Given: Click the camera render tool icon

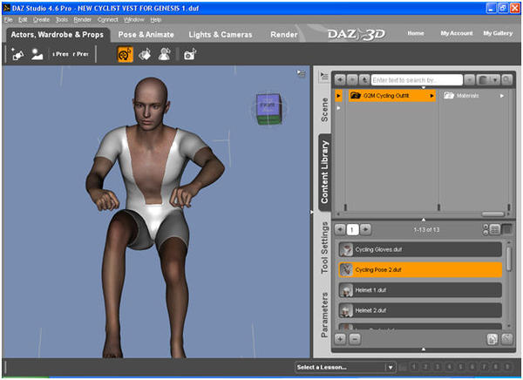Looking at the screenshot, I should pos(190,54).
